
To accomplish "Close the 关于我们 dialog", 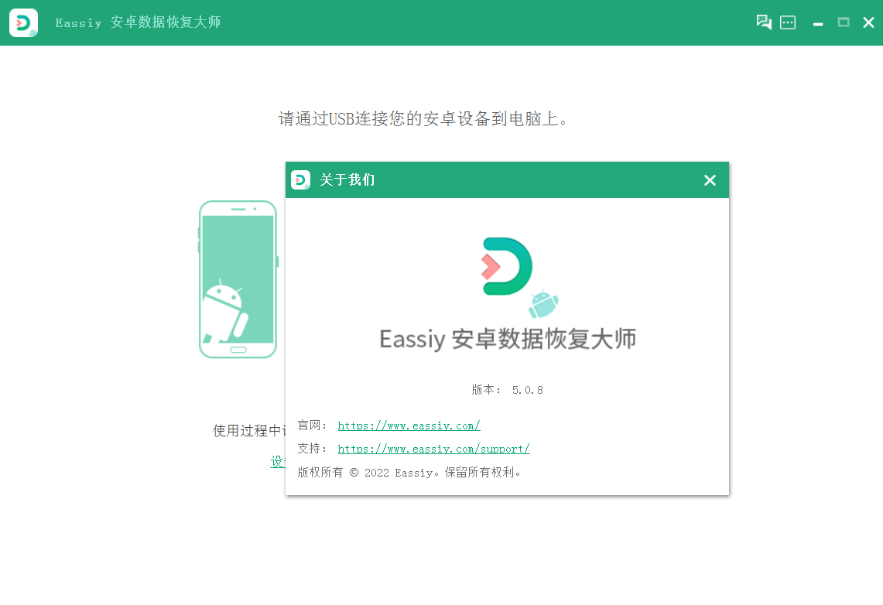I will pos(710,180).
